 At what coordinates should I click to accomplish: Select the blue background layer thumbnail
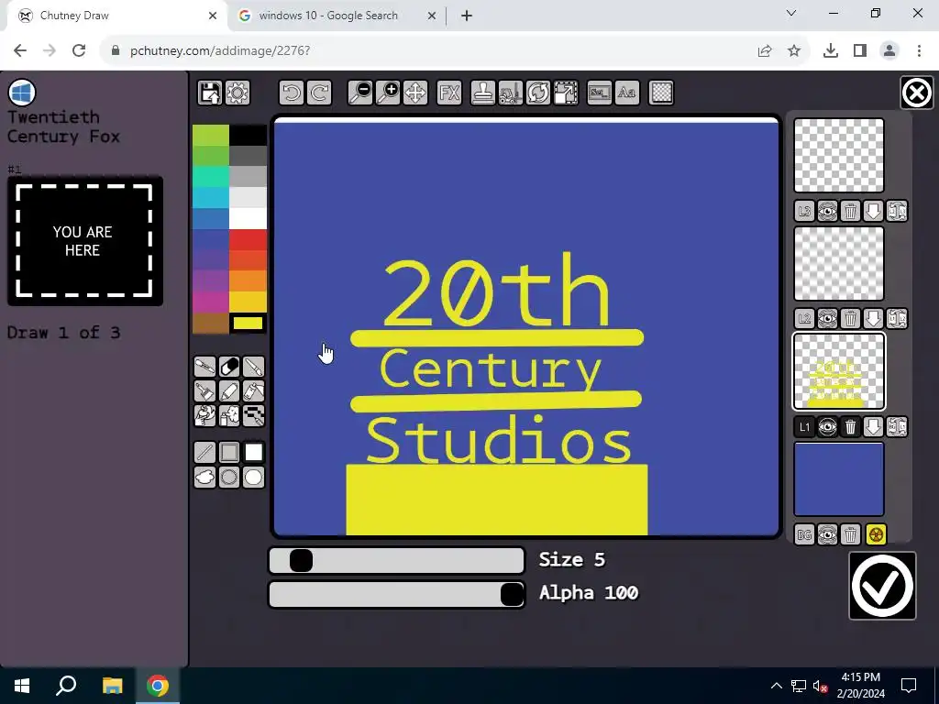(x=839, y=478)
